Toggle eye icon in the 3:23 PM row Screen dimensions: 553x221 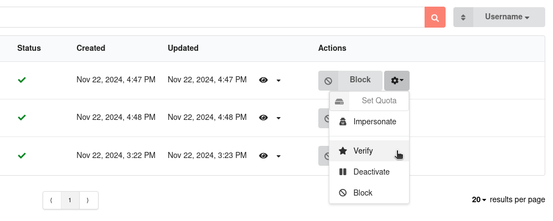pyautogui.click(x=263, y=156)
